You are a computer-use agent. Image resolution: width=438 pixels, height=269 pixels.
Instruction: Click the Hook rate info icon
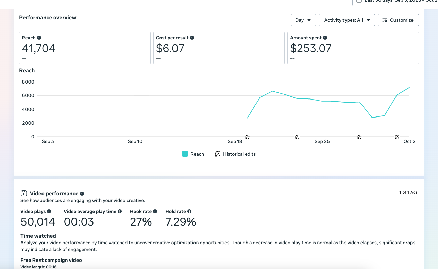click(155, 211)
